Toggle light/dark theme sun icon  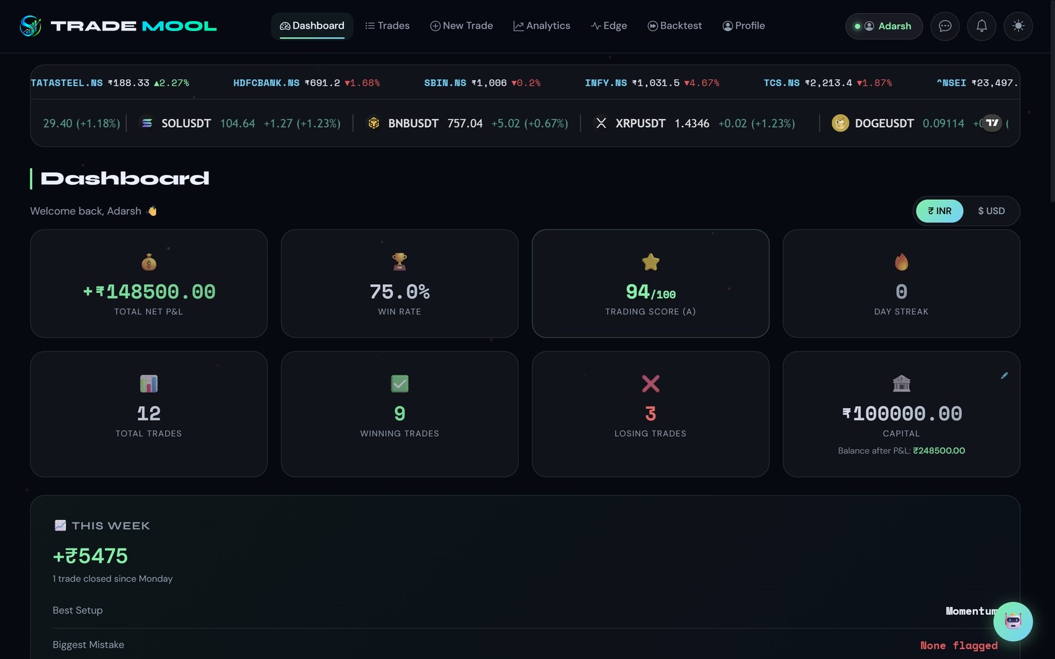coord(1018,26)
